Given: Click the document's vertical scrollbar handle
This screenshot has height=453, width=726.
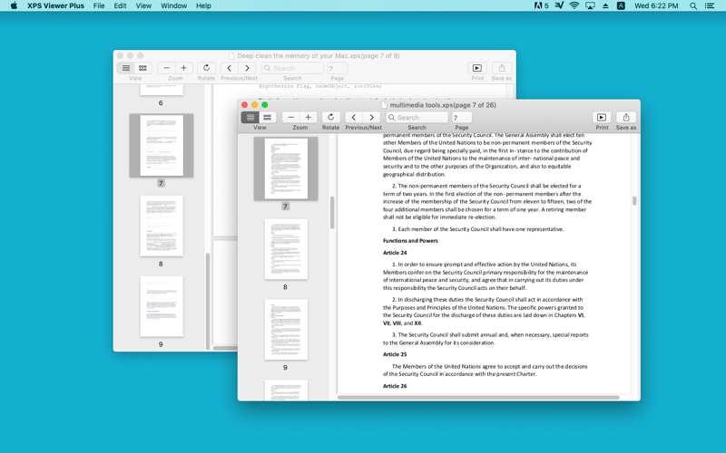Looking at the screenshot, I should coord(634,200).
